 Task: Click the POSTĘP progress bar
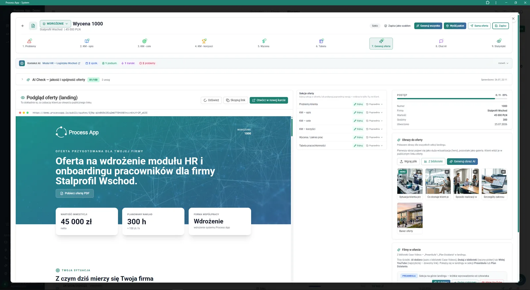452,99
